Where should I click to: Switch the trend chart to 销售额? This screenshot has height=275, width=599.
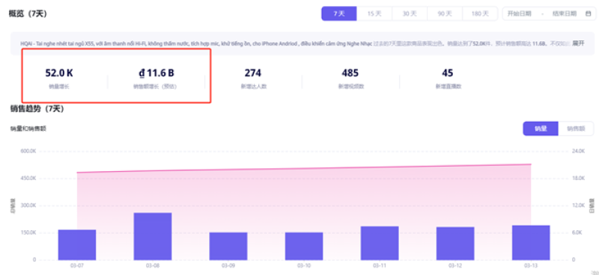[x=576, y=129]
